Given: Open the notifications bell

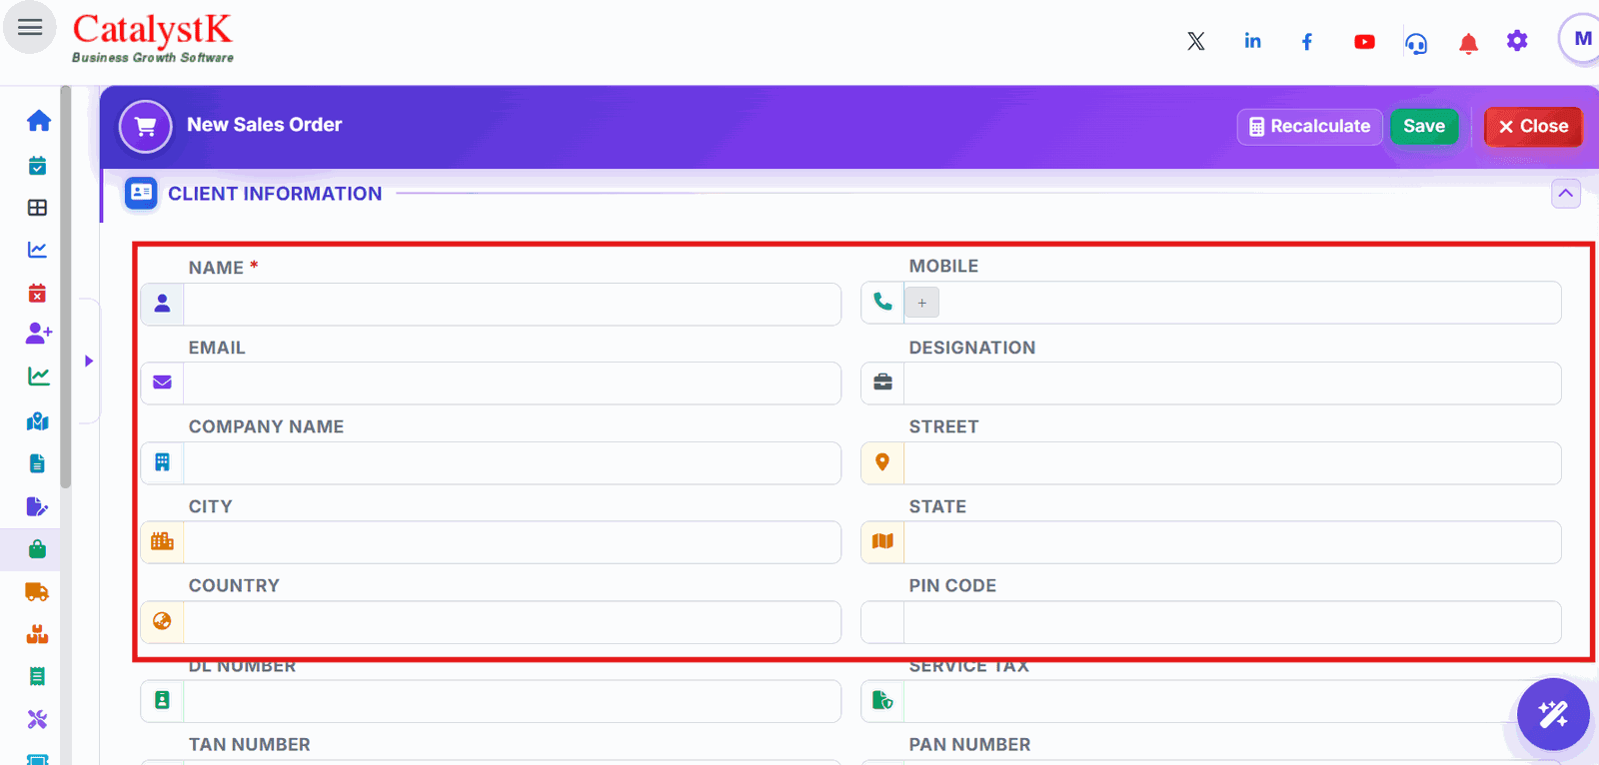Looking at the screenshot, I should coord(1468,43).
